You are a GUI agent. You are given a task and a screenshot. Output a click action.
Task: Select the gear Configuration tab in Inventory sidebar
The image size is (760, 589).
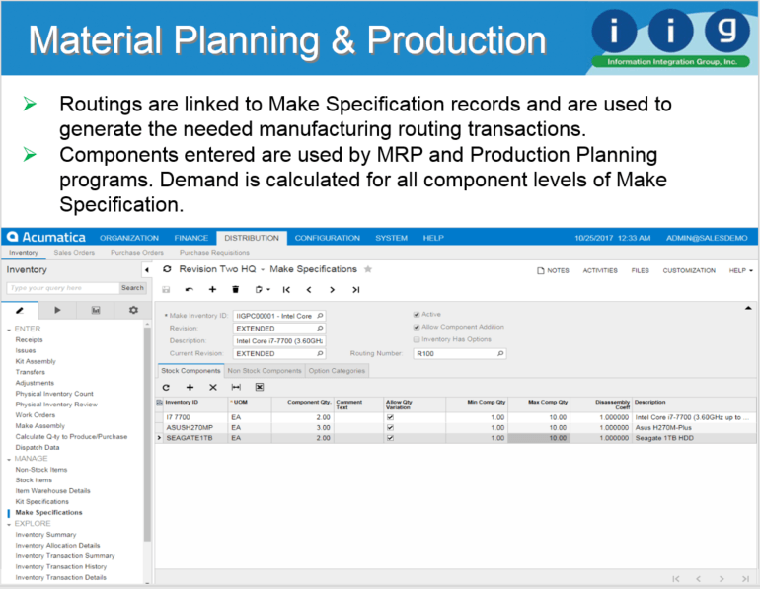[x=133, y=310]
